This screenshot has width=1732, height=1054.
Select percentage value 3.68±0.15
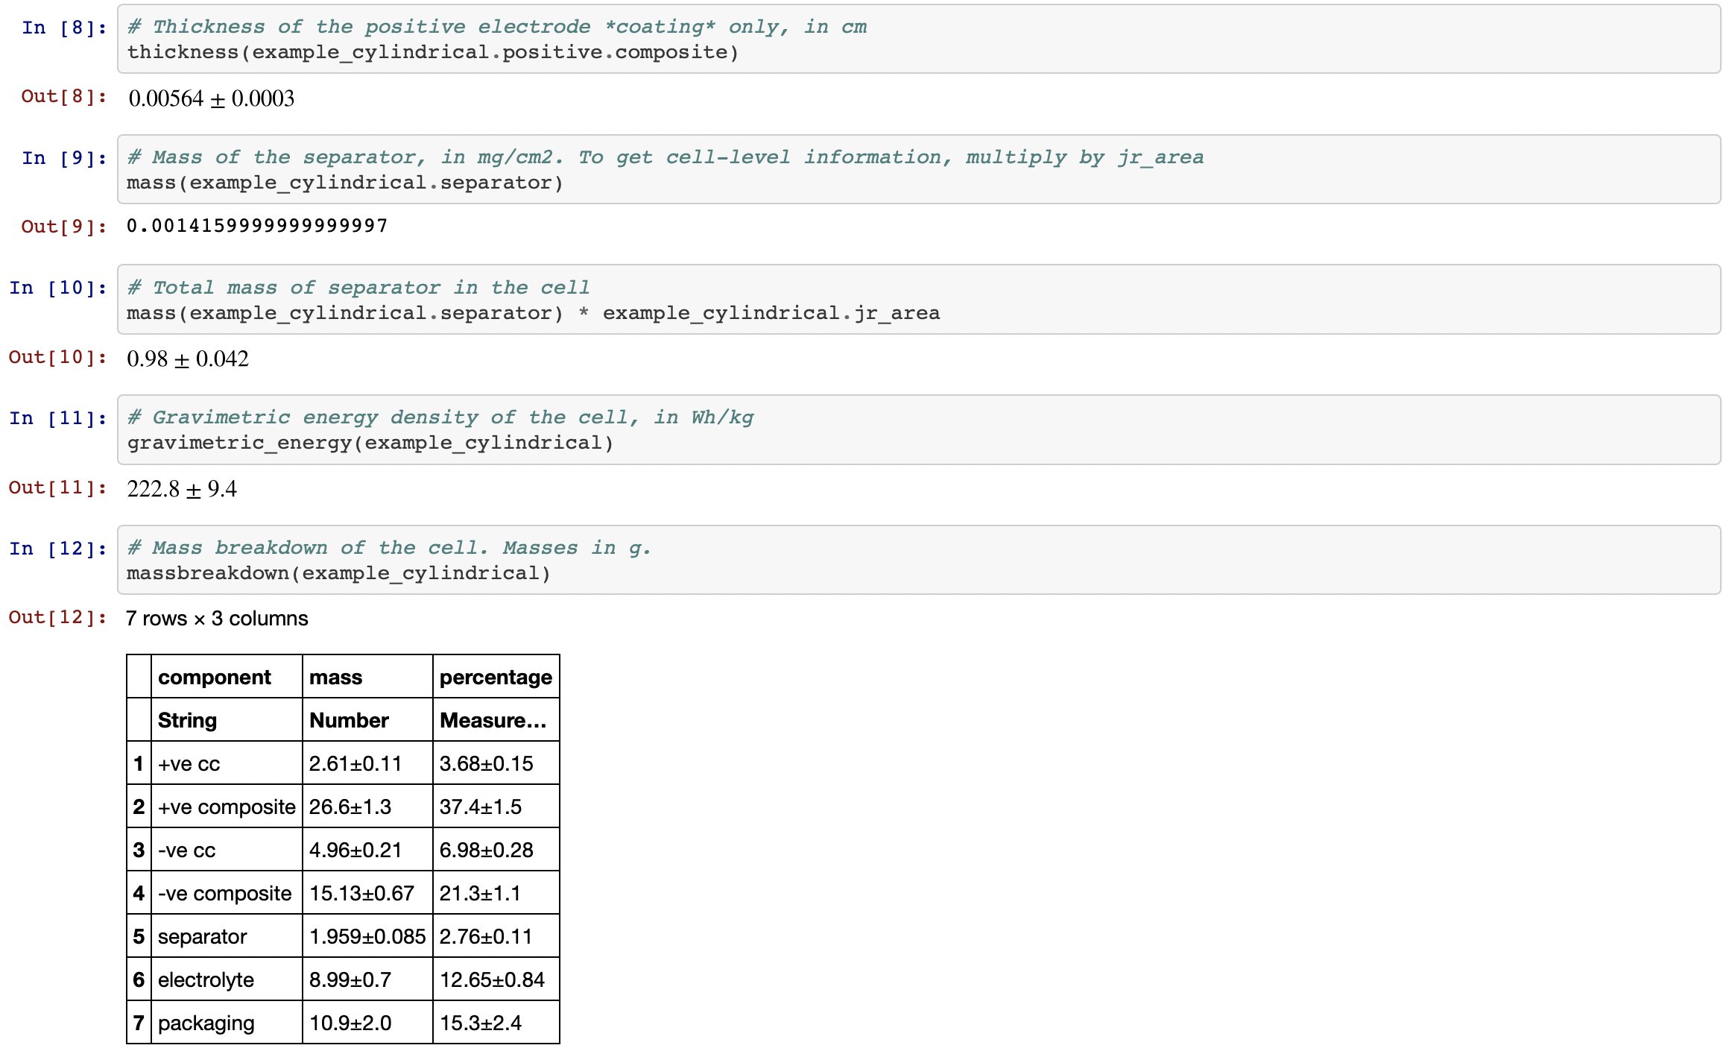pos(496,763)
